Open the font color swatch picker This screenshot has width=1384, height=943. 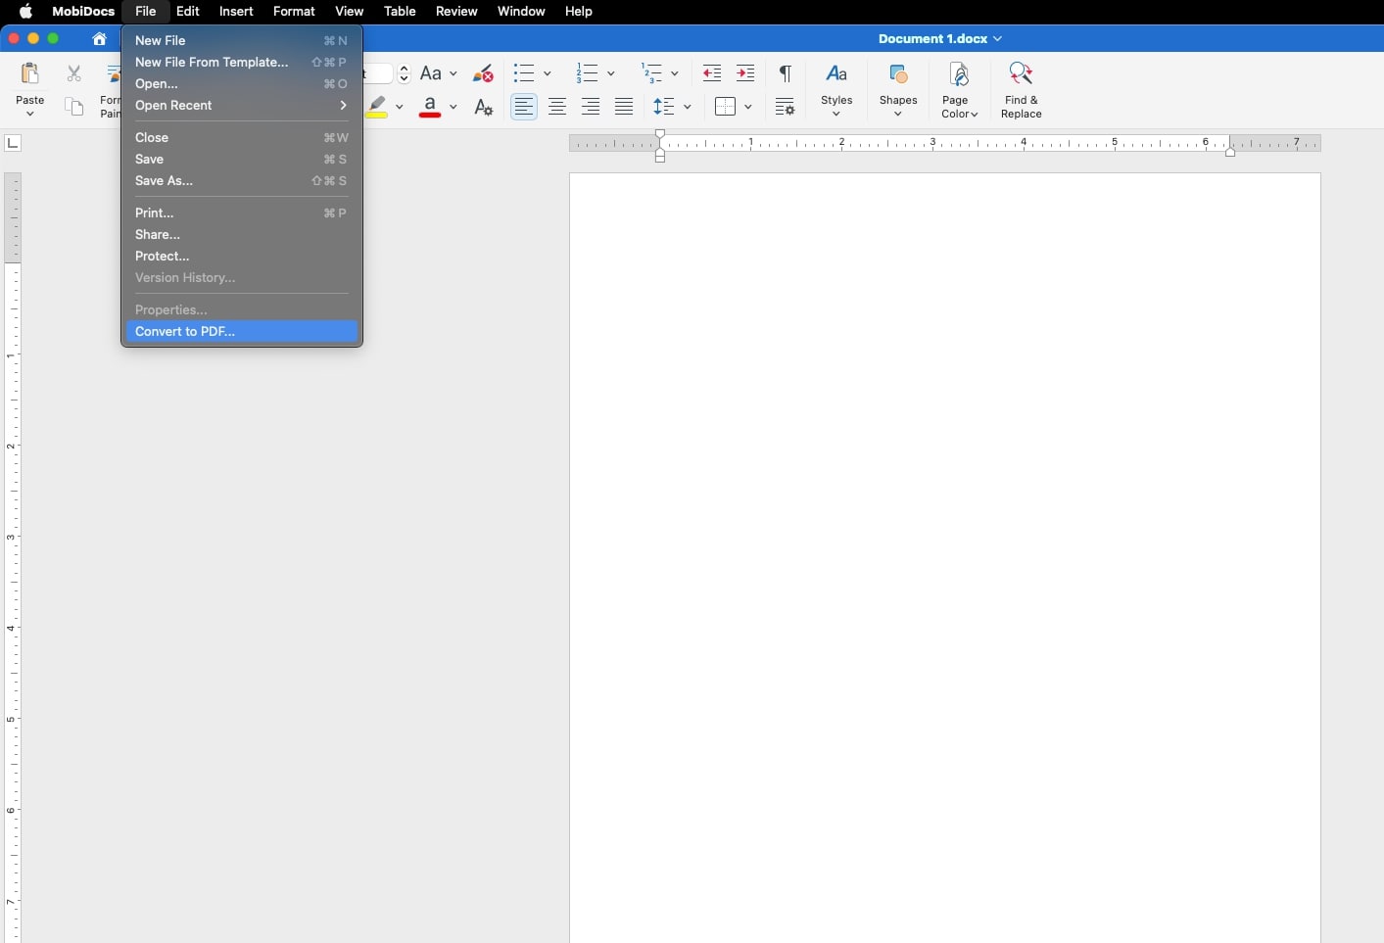click(x=453, y=108)
